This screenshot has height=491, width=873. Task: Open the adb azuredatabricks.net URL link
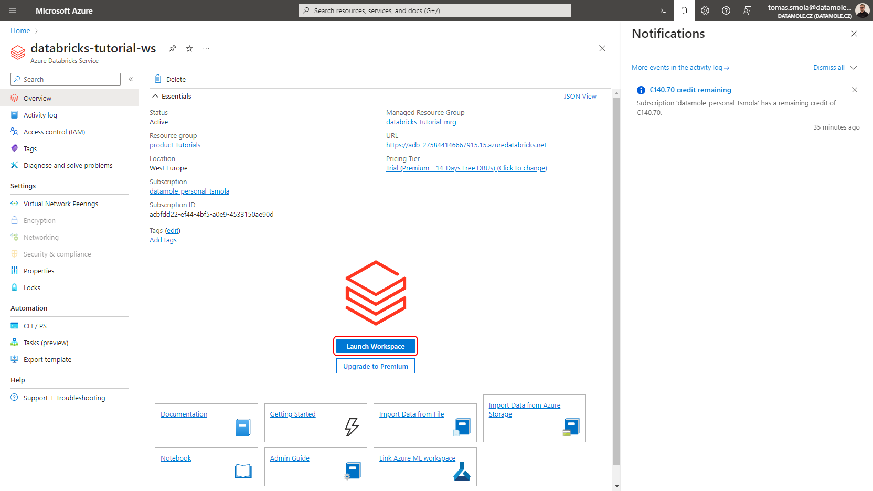466,145
